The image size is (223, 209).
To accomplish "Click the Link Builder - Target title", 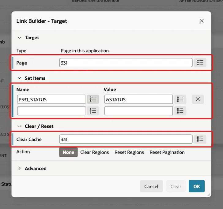I will 42,21.
